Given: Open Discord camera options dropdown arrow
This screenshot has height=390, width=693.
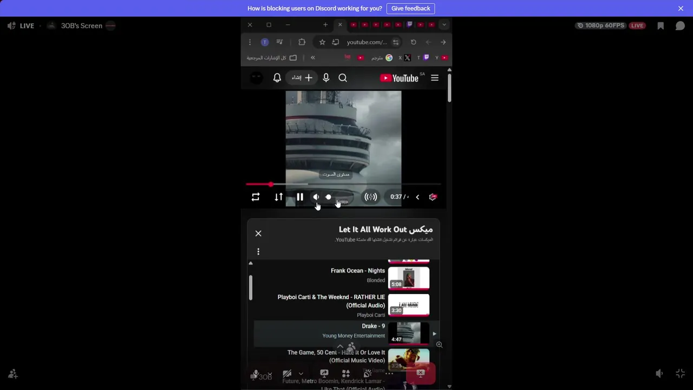Looking at the screenshot, I should (x=301, y=374).
